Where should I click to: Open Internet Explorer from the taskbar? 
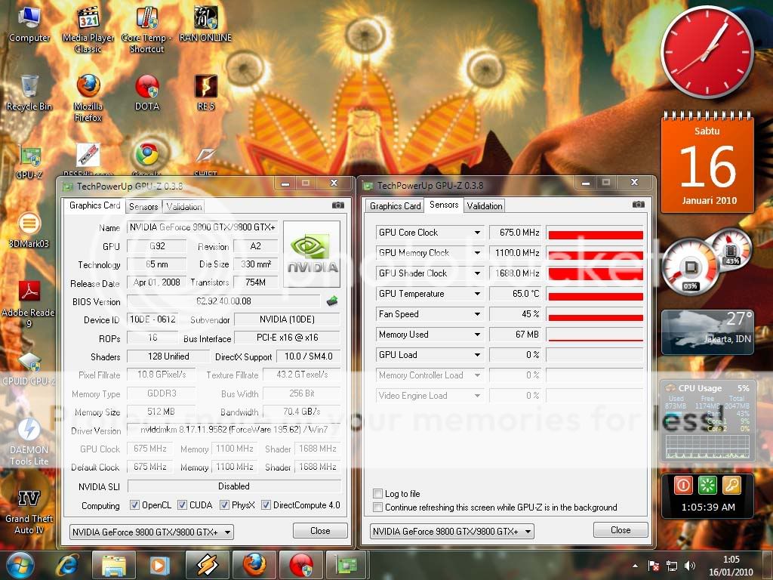click(66, 565)
